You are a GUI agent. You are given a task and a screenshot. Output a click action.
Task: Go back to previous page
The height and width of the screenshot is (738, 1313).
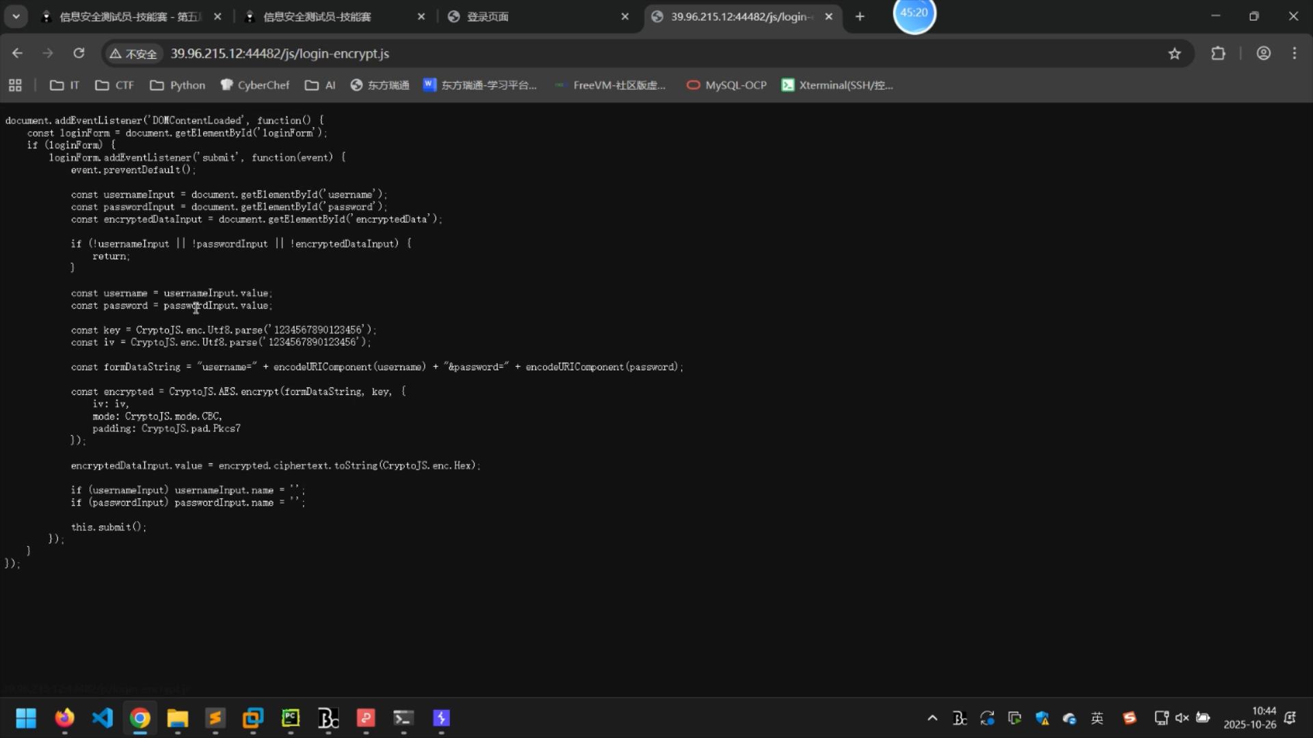17,53
